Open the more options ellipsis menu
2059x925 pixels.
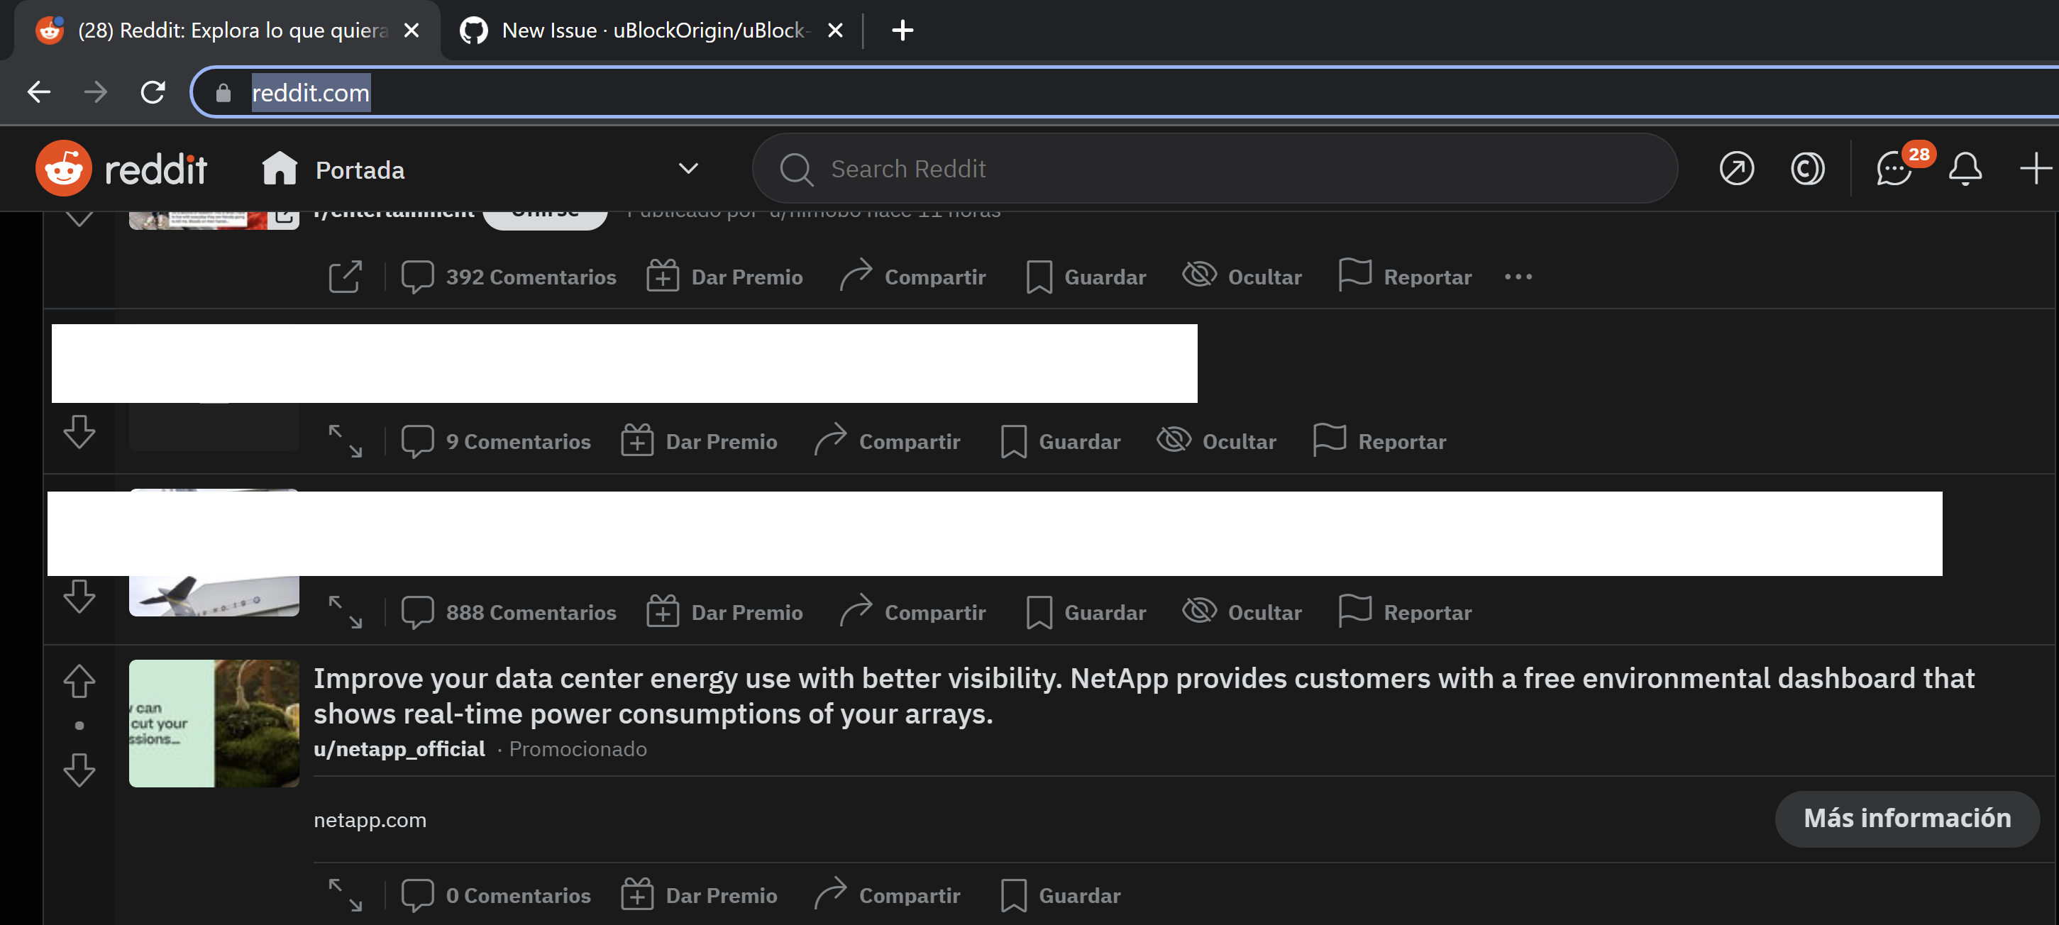coord(1518,277)
